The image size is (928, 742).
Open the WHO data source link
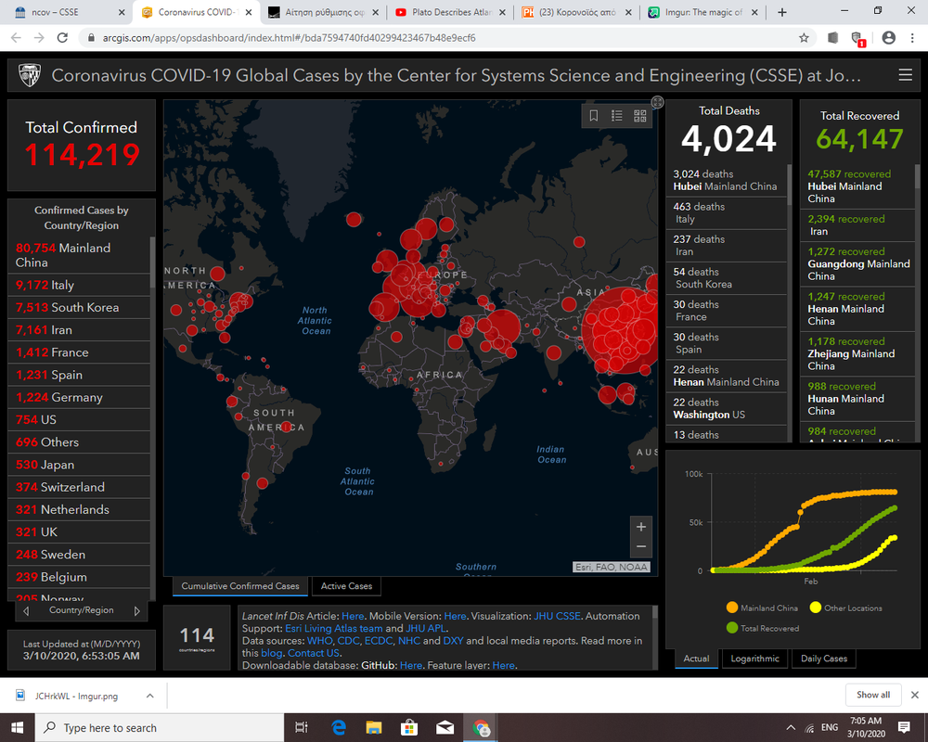pos(319,641)
